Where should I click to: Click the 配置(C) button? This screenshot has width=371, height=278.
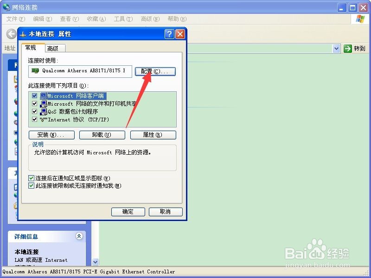[x=155, y=71]
